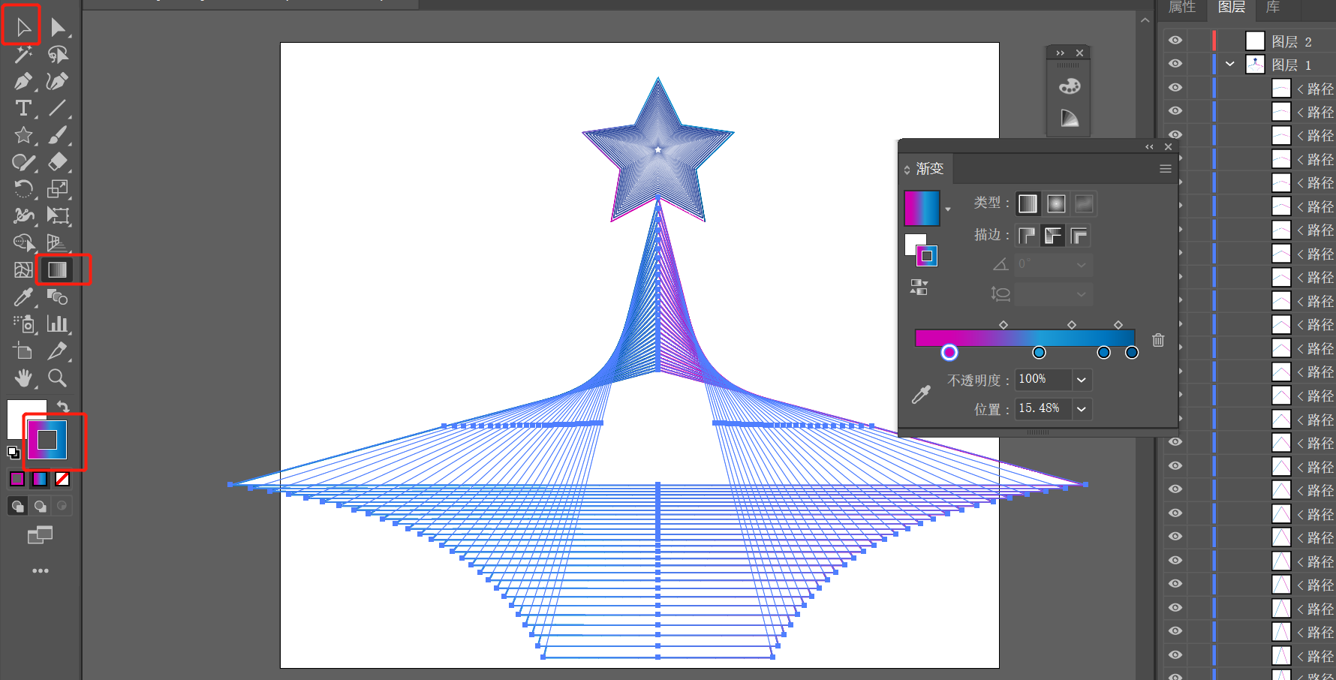Image resolution: width=1336 pixels, height=680 pixels.
Task: Select magenta gradient stop
Action: (x=949, y=352)
